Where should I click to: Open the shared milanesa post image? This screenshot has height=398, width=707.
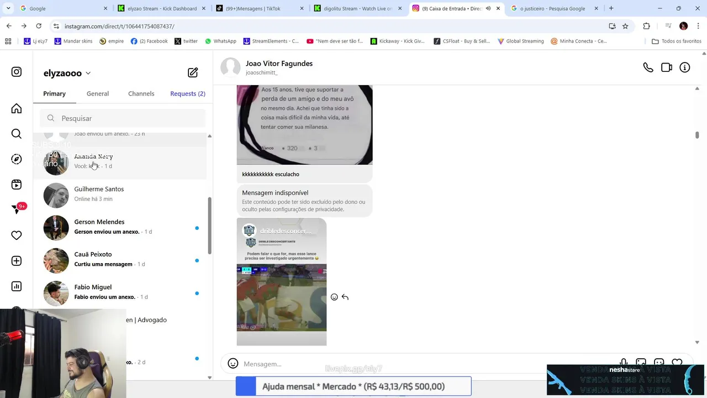click(x=304, y=124)
